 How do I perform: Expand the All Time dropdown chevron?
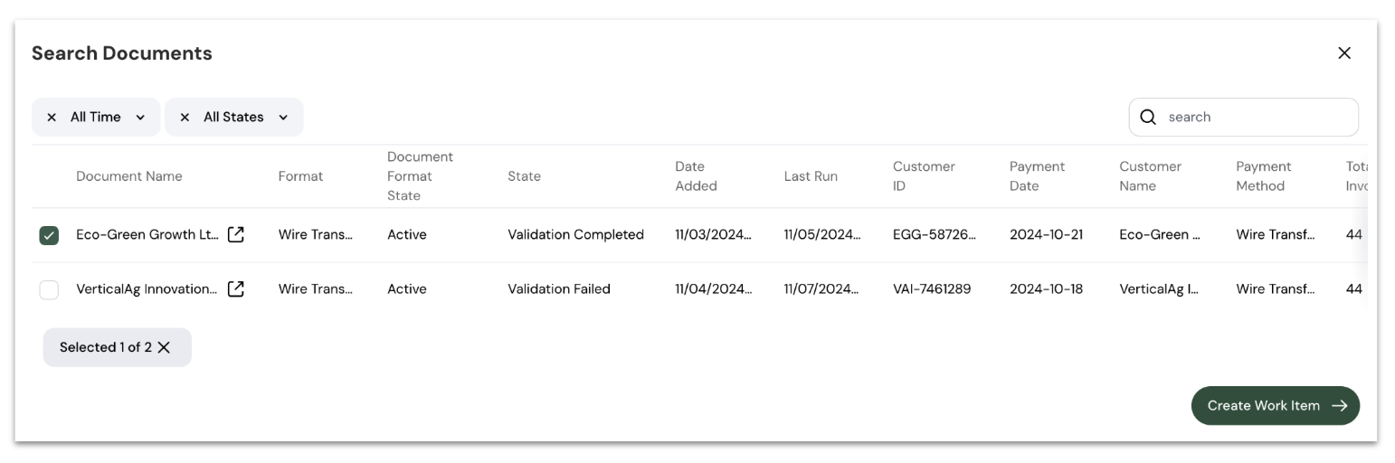[x=140, y=118]
